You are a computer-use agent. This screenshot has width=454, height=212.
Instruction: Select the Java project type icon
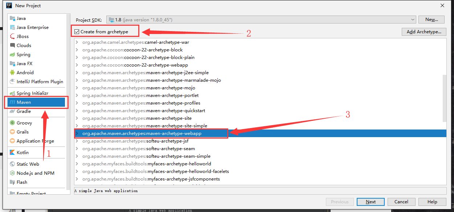click(x=12, y=18)
